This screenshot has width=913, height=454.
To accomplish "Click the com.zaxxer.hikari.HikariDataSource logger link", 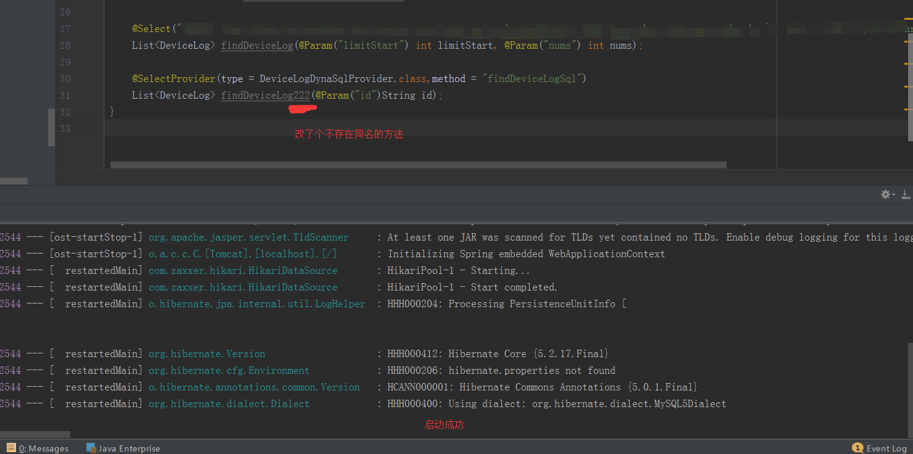I will [x=243, y=270].
